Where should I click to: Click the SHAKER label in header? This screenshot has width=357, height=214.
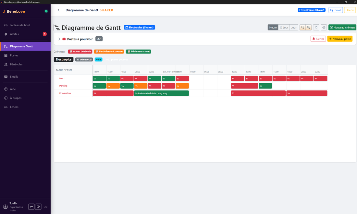[106, 10]
